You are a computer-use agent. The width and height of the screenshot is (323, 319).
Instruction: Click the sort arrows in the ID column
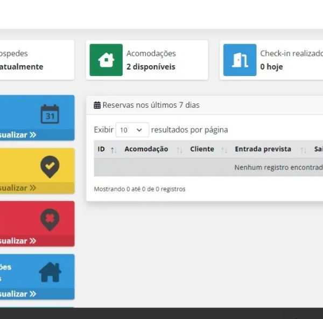[114, 150]
